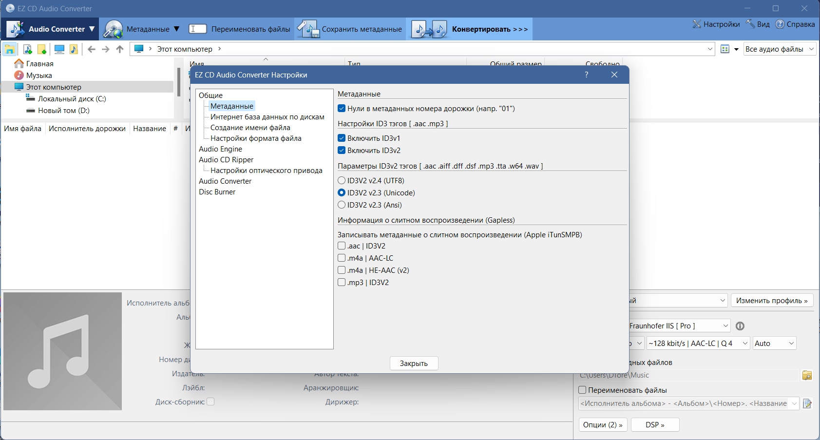820x440 pixels.
Task: Click the Rename files (Переименовать файлы) icon
Action: pos(198,29)
